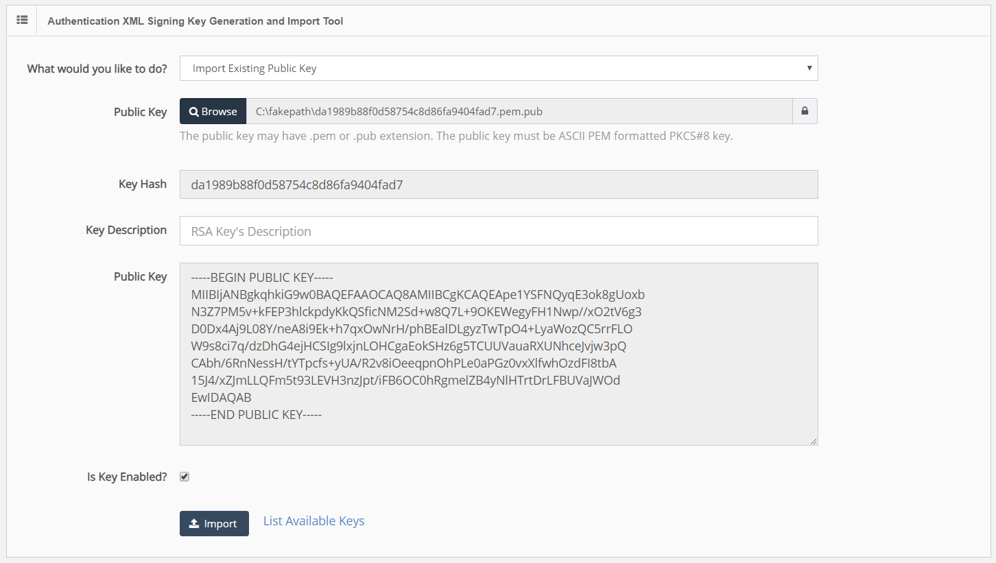Click inside the Public Key PEM textarea
The width and height of the screenshot is (996, 563).
498,354
